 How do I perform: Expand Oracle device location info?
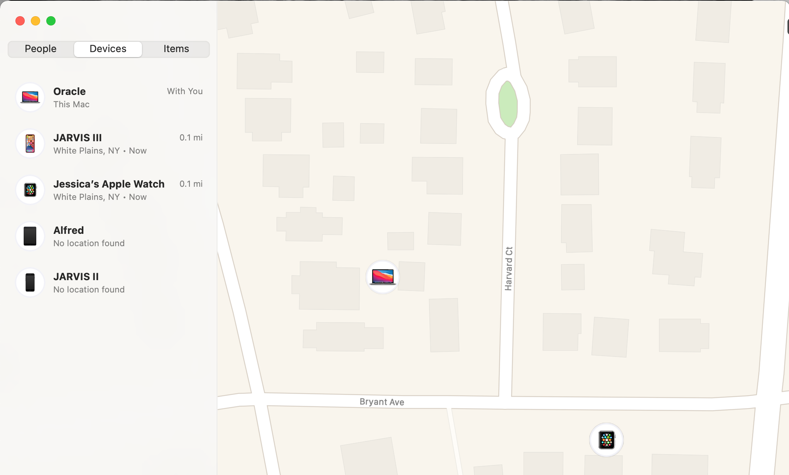[x=108, y=96]
